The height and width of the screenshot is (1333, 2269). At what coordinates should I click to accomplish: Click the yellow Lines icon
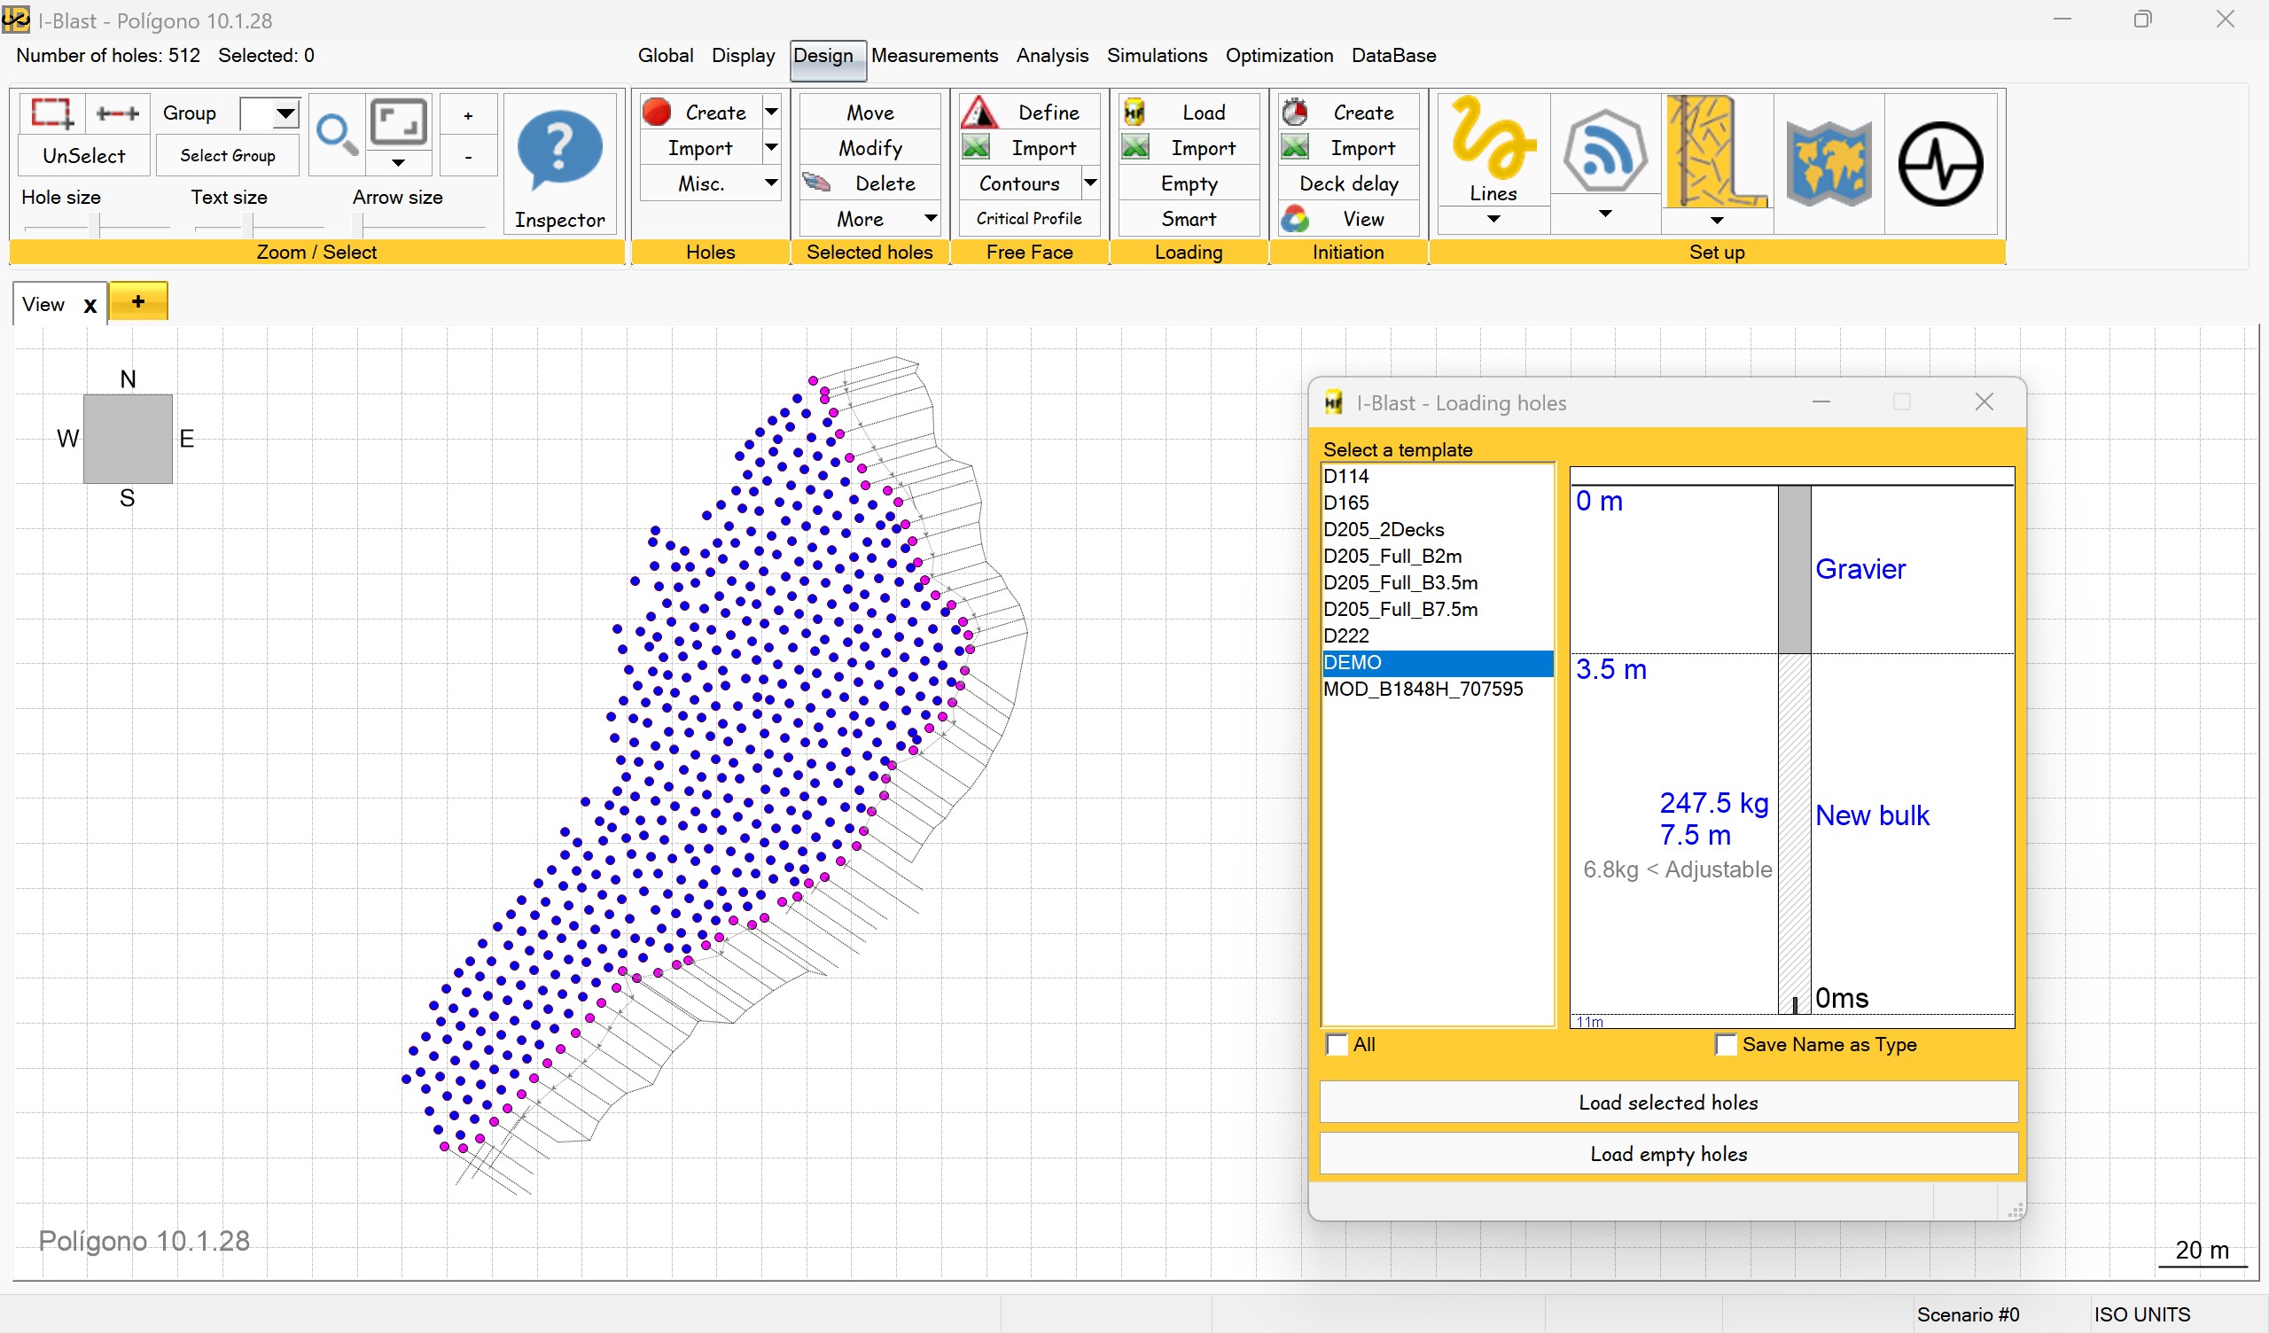tap(1493, 141)
